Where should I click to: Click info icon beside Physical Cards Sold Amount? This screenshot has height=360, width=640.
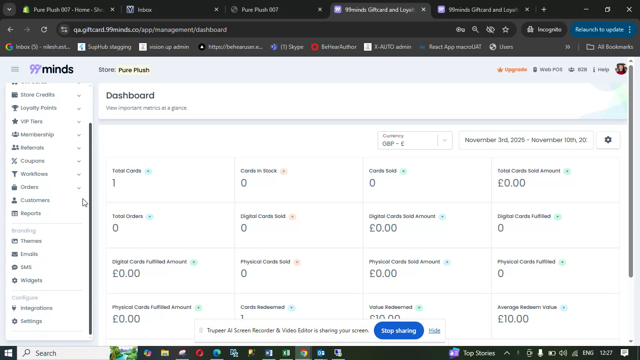pyautogui.click(x=447, y=262)
